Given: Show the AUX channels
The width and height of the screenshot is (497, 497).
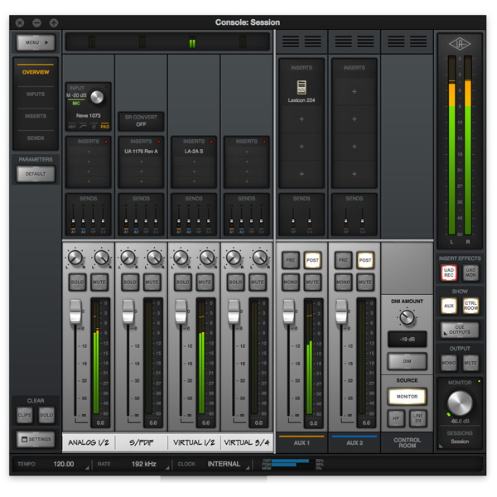Looking at the screenshot, I should (x=448, y=306).
